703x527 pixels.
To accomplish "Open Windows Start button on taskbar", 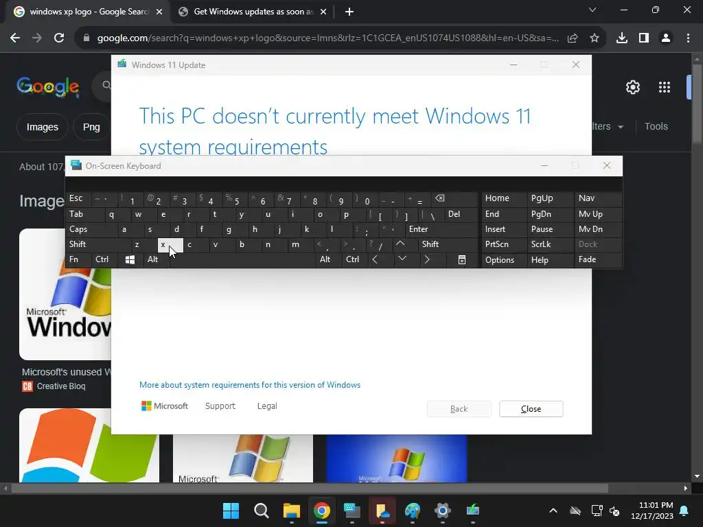I will click(x=231, y=511).
